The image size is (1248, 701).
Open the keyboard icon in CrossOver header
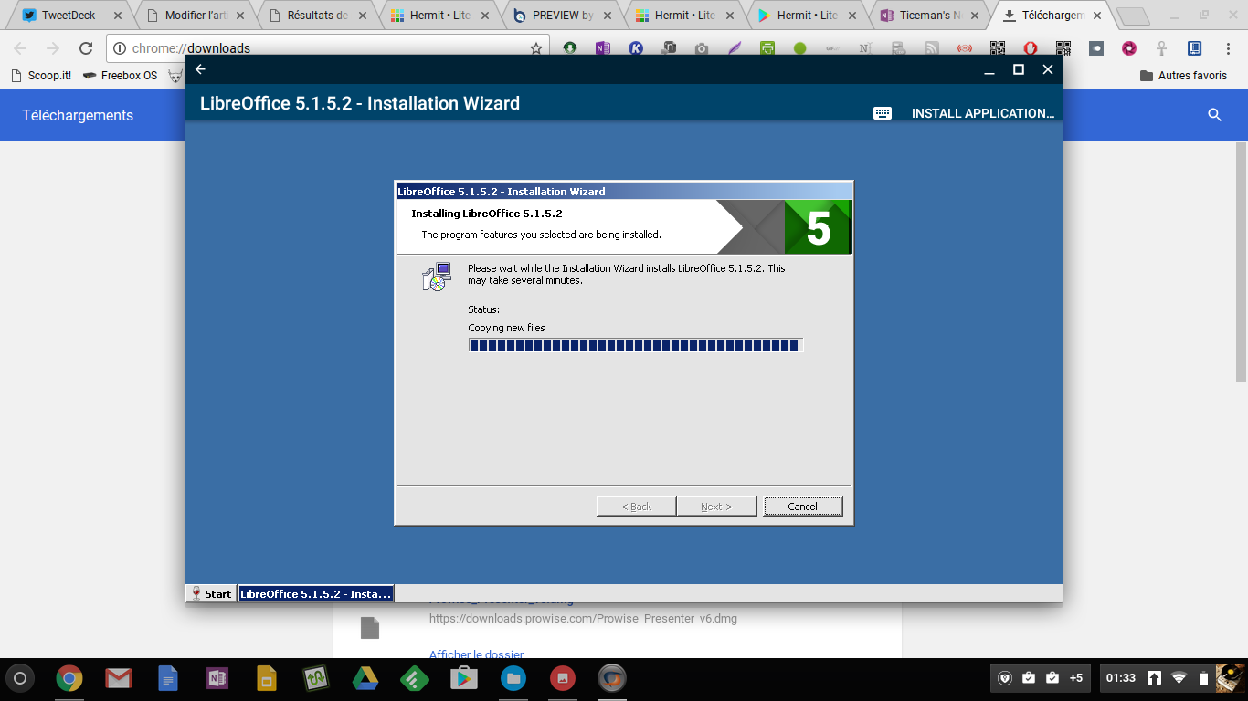pos(882,113)
